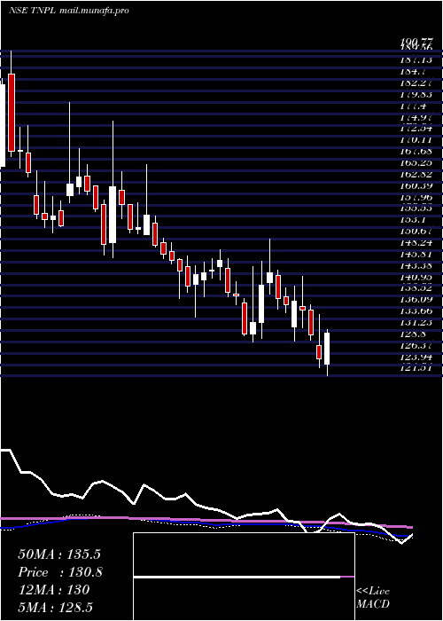Click the 150.67 price axis label
Viewport: 443px width, 621px height.
tap(416, 232)
